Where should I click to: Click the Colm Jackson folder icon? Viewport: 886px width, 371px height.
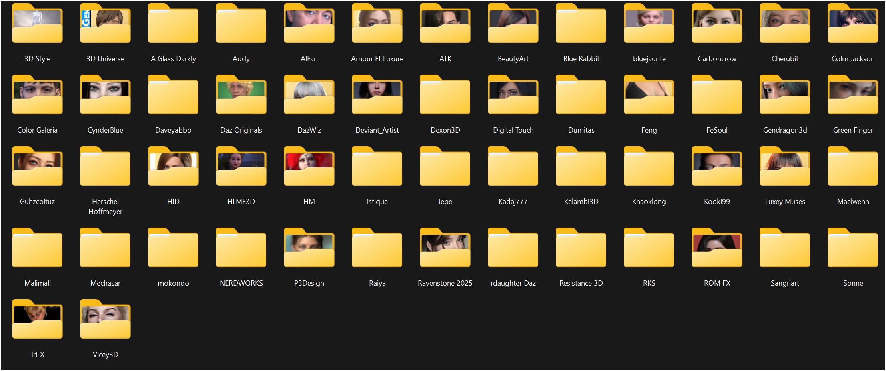[853, 23]
